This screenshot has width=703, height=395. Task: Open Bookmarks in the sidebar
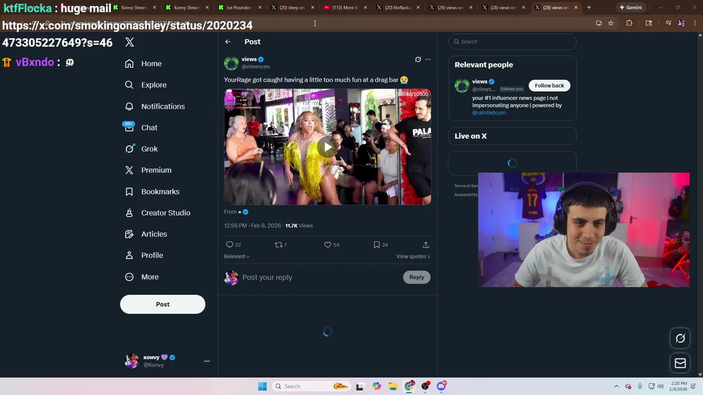click(x=152, y=191)
